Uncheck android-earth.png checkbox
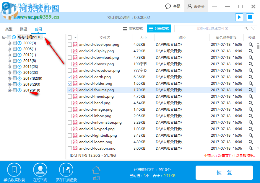This screenshot has width=260, height=183. pos(70,77)
